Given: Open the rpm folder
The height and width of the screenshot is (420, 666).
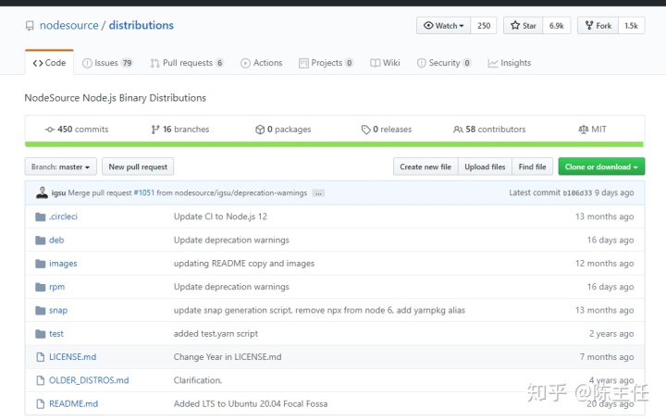Looking at the screenshot, I should coord(57,287).
